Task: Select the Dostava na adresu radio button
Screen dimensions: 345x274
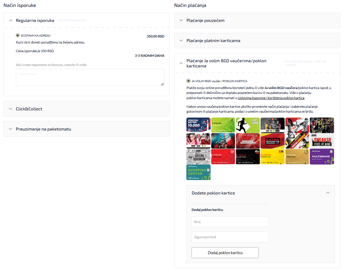Action: 18,36
